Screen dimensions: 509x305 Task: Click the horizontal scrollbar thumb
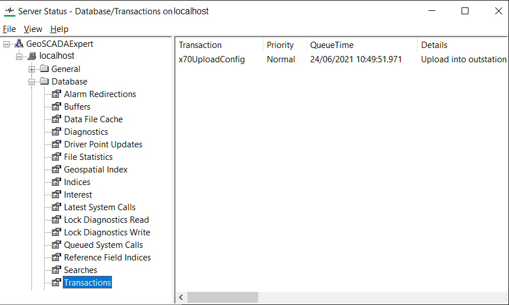tap(222, 298)
